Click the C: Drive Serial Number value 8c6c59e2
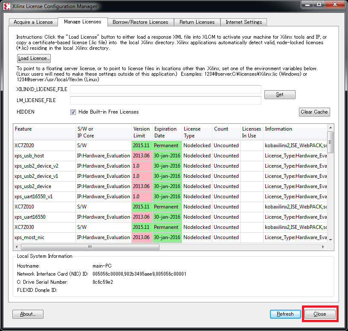Screen dimensions: 348x331 pyautogui.click(x=103, y=282)
